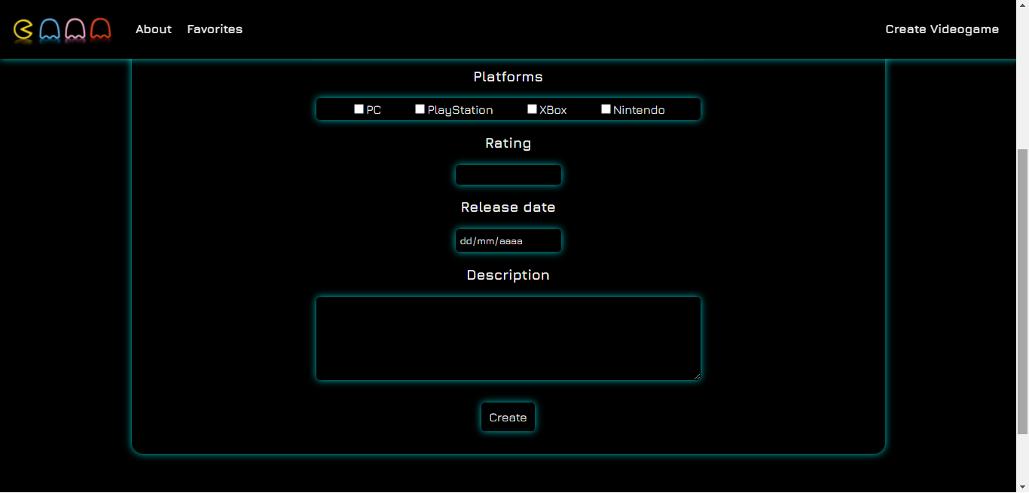
Task: Go to Create Videogame link
Action: coord(942,29)
